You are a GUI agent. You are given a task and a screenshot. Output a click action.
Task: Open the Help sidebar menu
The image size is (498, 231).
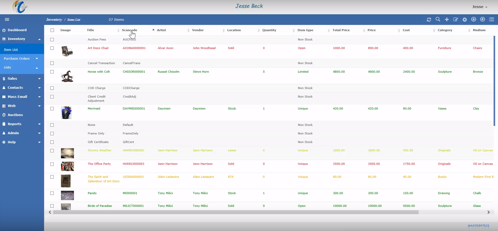pos(12,142)
